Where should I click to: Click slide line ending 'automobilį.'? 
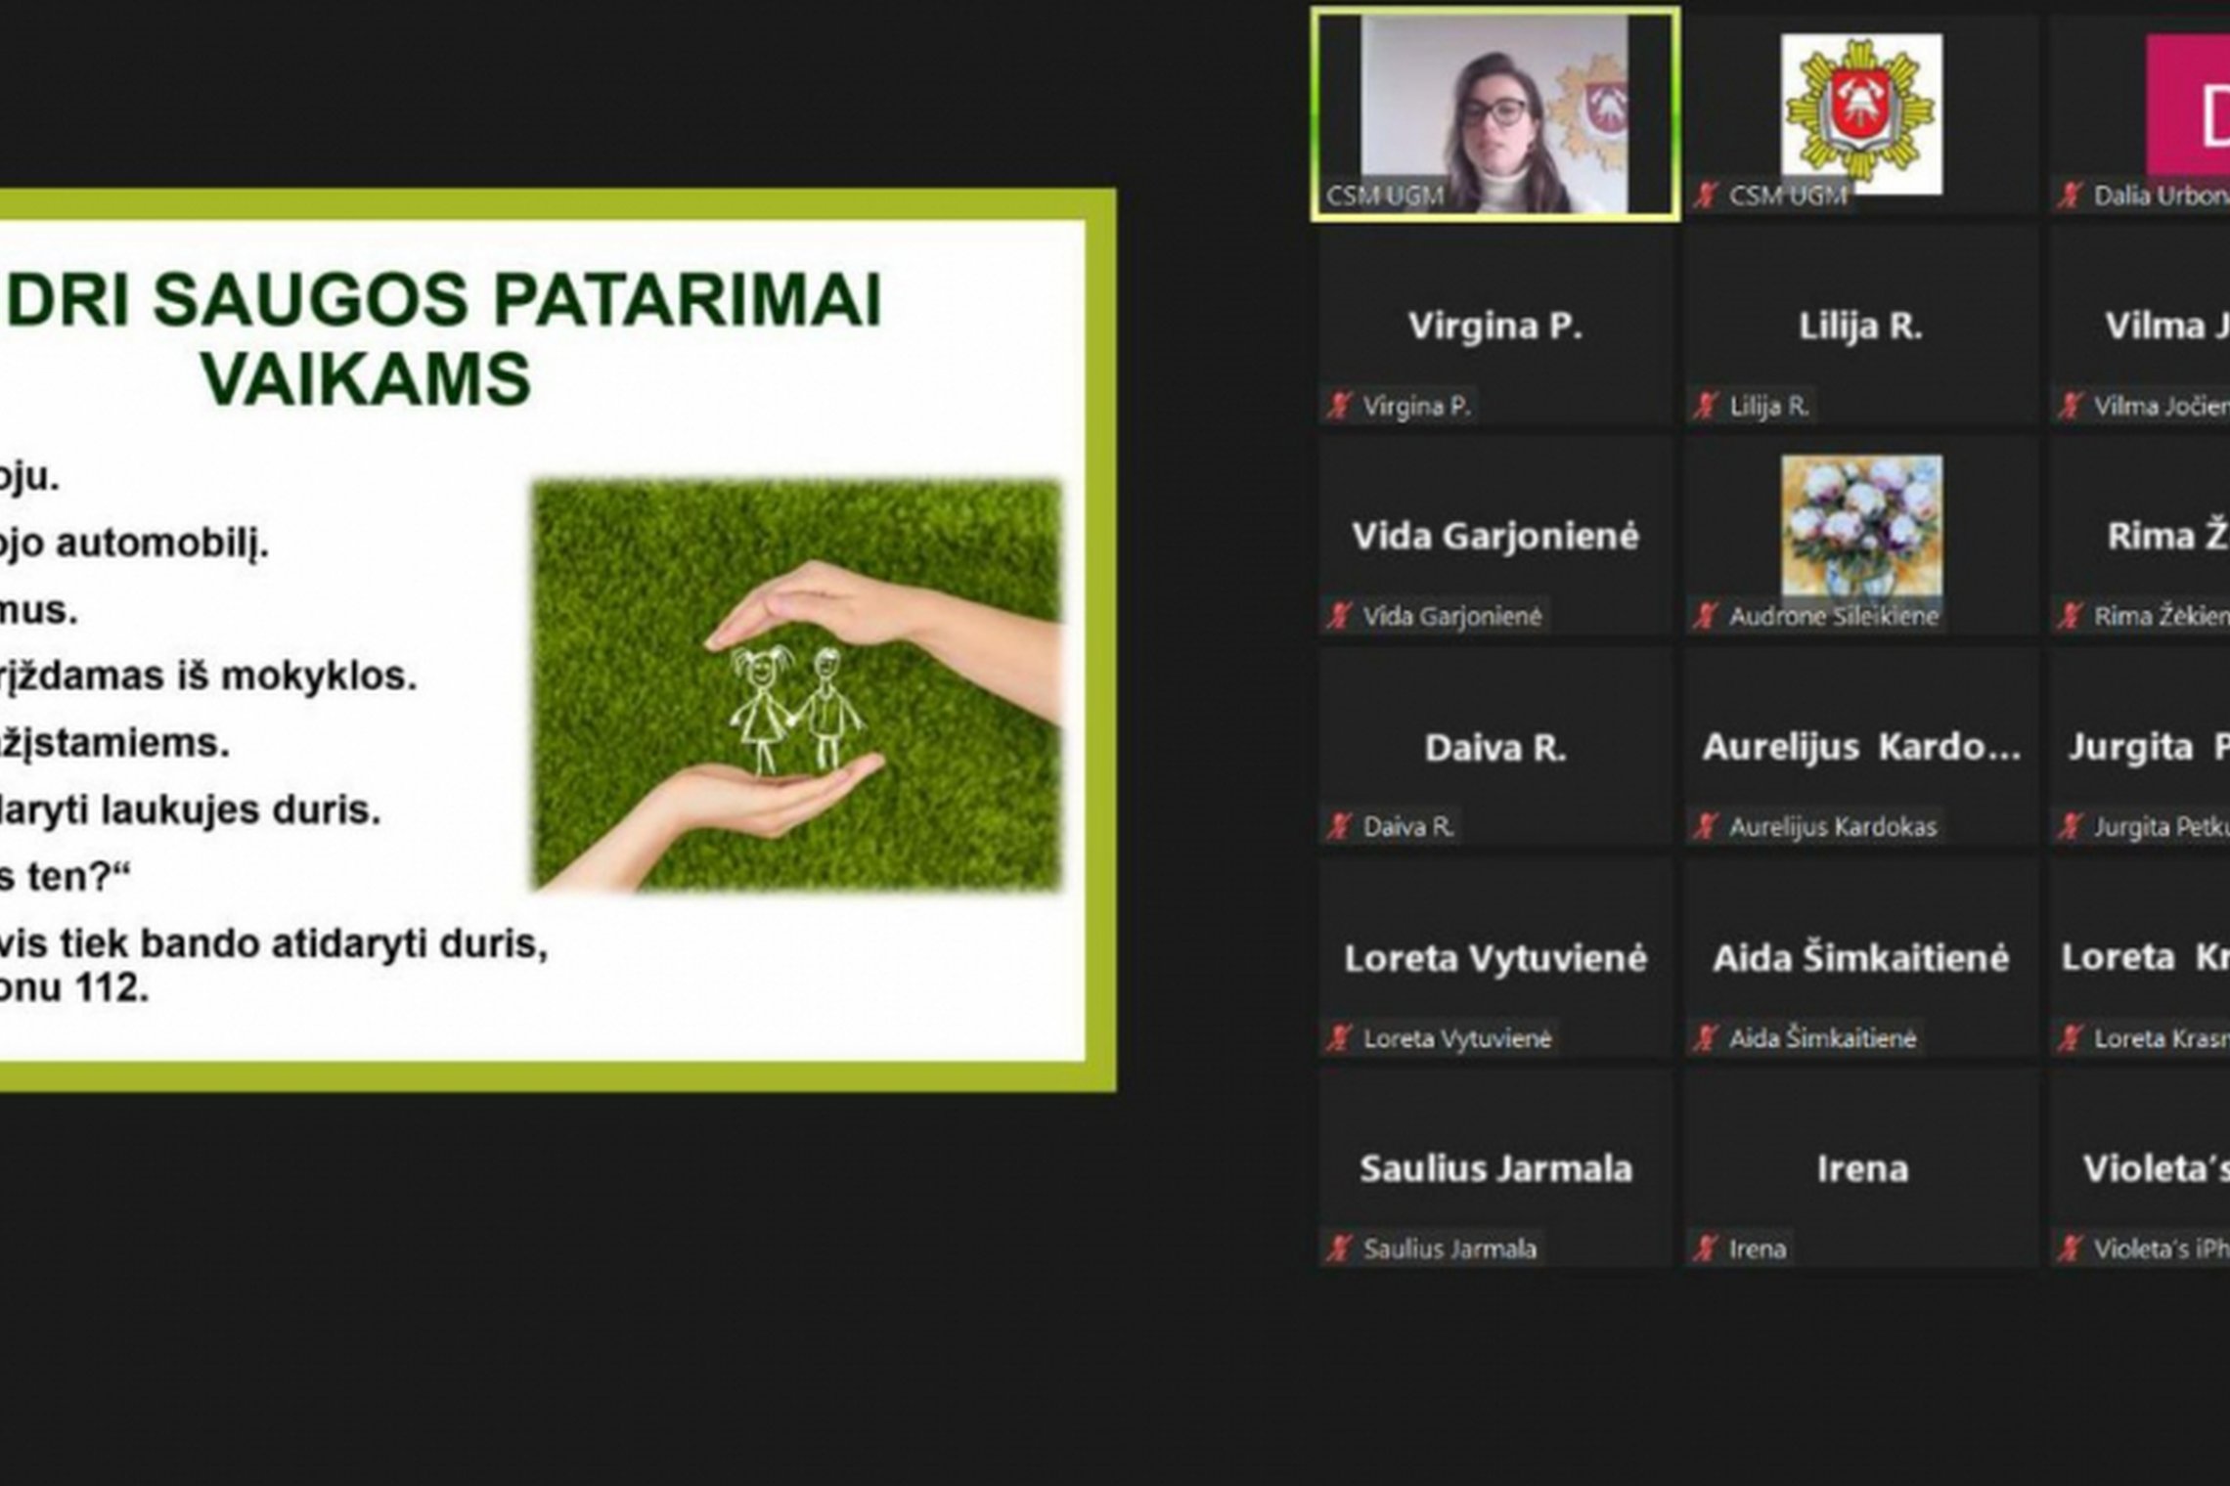(134, 544)
